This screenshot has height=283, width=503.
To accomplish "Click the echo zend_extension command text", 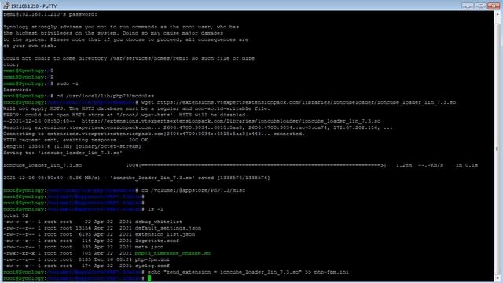I will [x=248, y=272].
